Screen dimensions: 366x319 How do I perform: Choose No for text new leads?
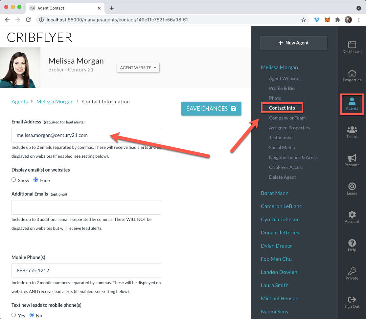(32, 315)
